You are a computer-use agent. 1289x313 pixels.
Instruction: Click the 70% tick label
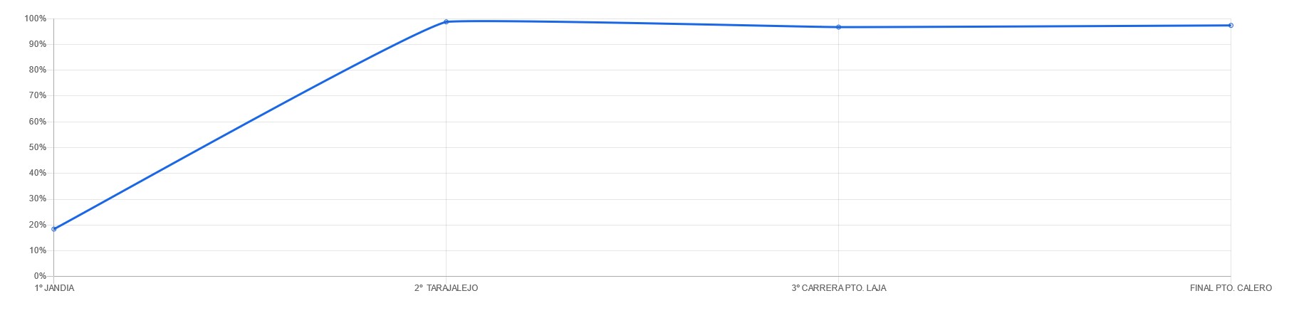point(38,95)
